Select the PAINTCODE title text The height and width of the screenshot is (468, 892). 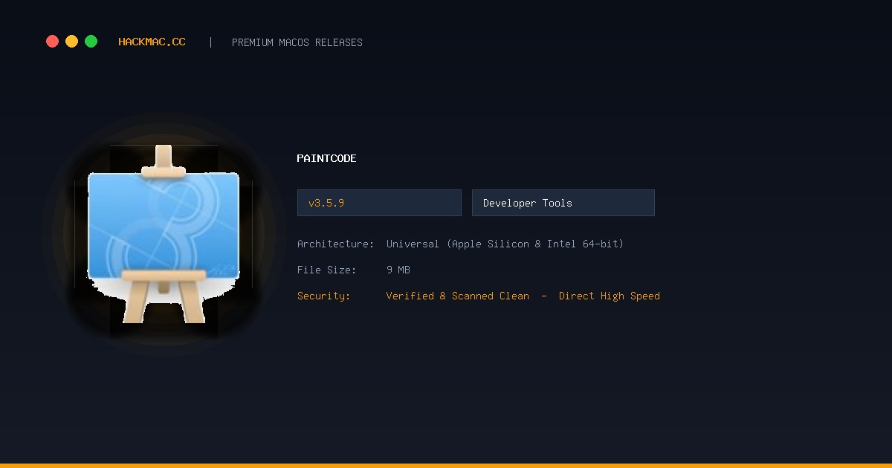(326, 158)
